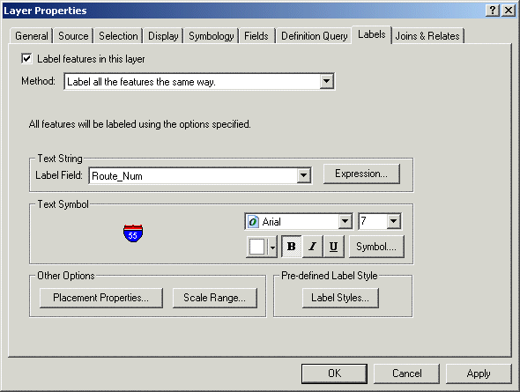Open the text color dropdown arrow

tap(272, 247)
